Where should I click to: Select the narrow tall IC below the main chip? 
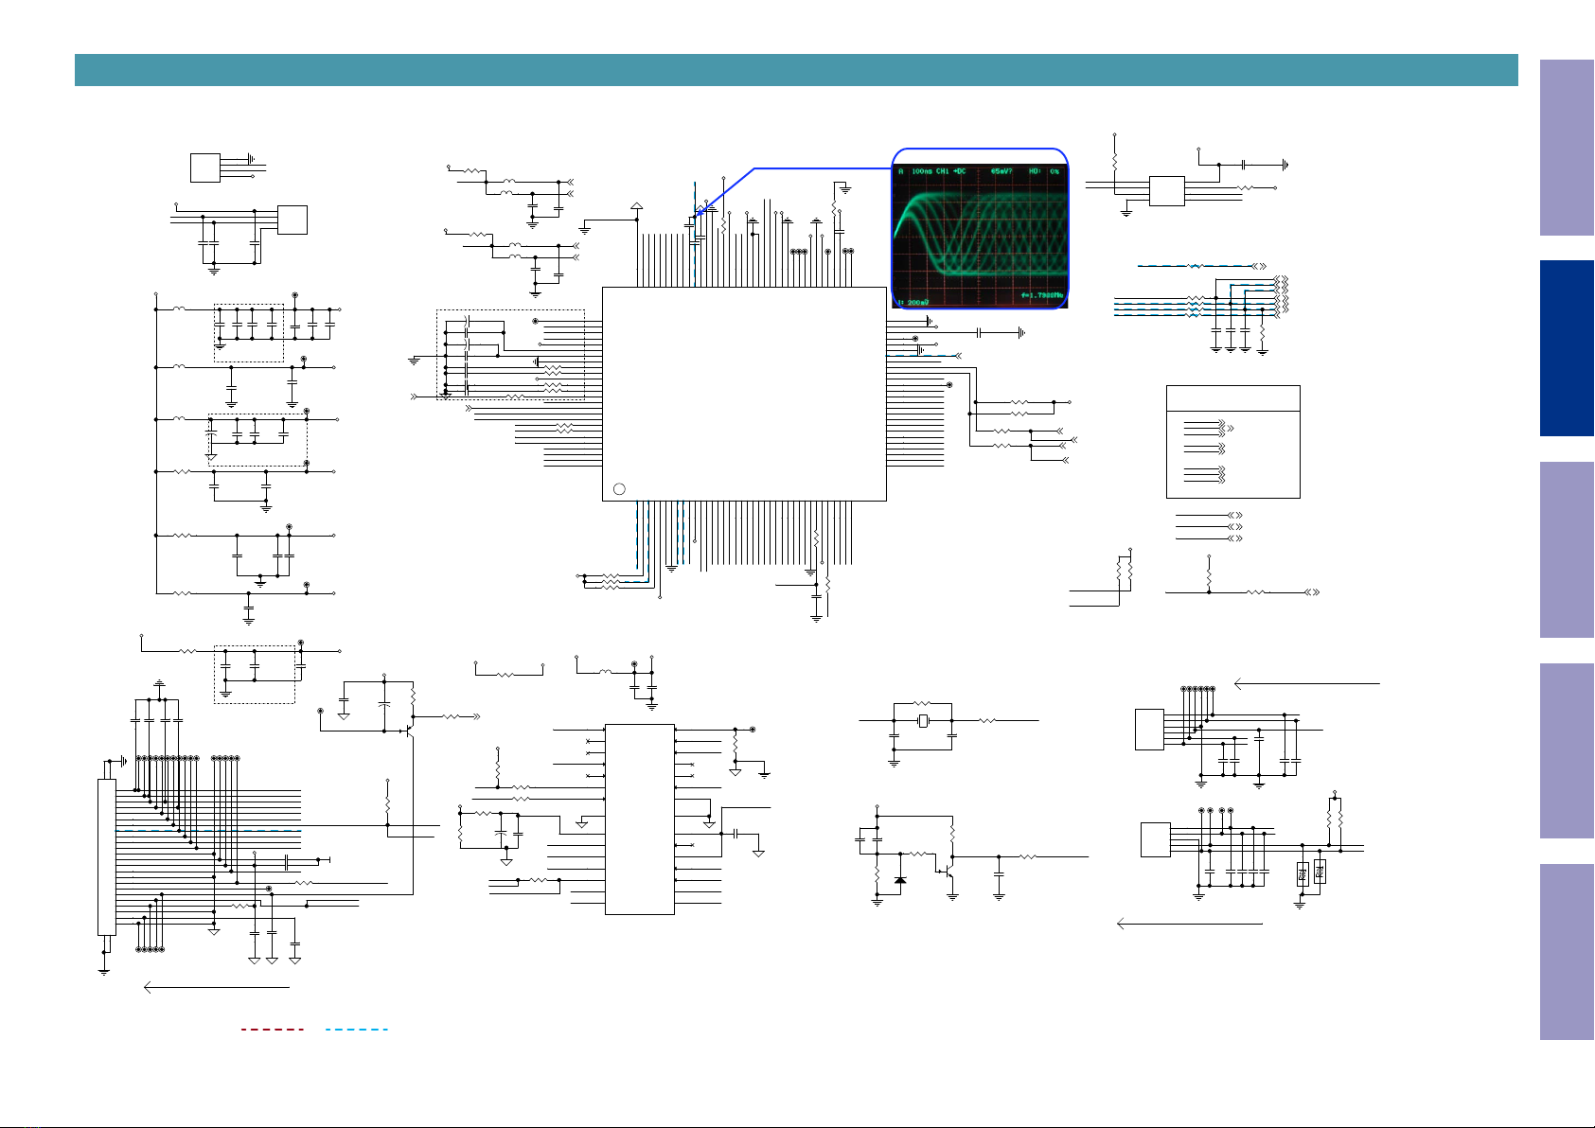tap(640, 820)
